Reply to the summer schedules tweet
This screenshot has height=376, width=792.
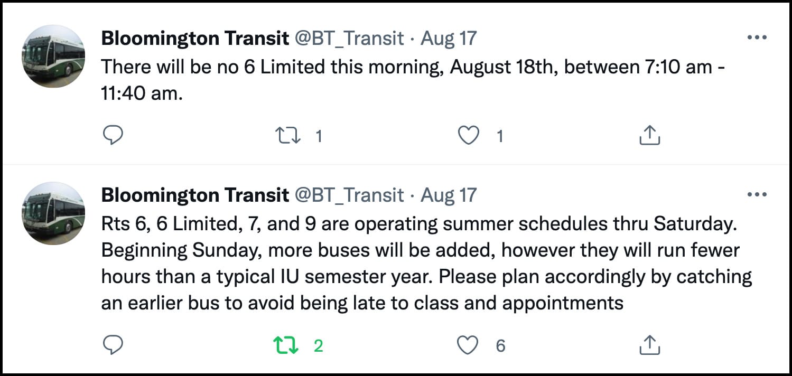click(112, 345)
